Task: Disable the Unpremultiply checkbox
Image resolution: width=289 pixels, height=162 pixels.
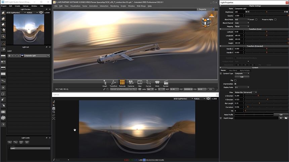Action: [x=235, y=84]
